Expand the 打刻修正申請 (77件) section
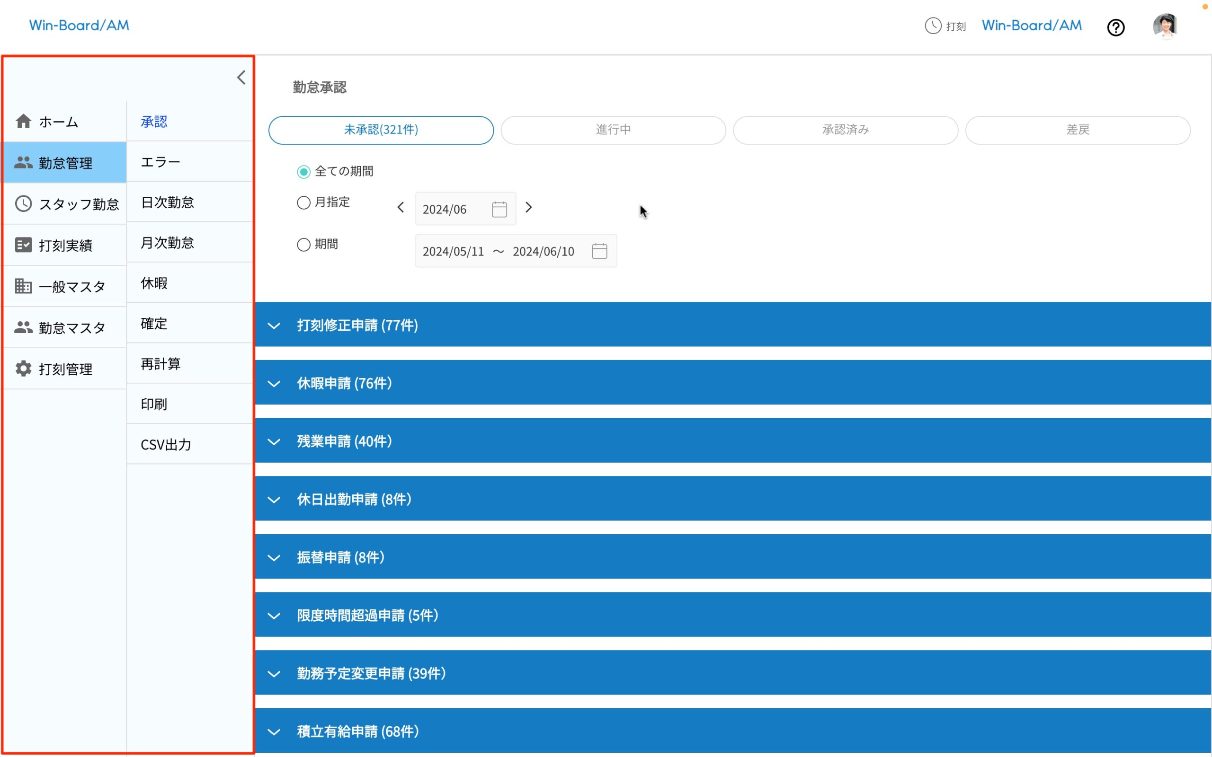The width and height of the screenshot is (1212, 757). pos(274,326)
